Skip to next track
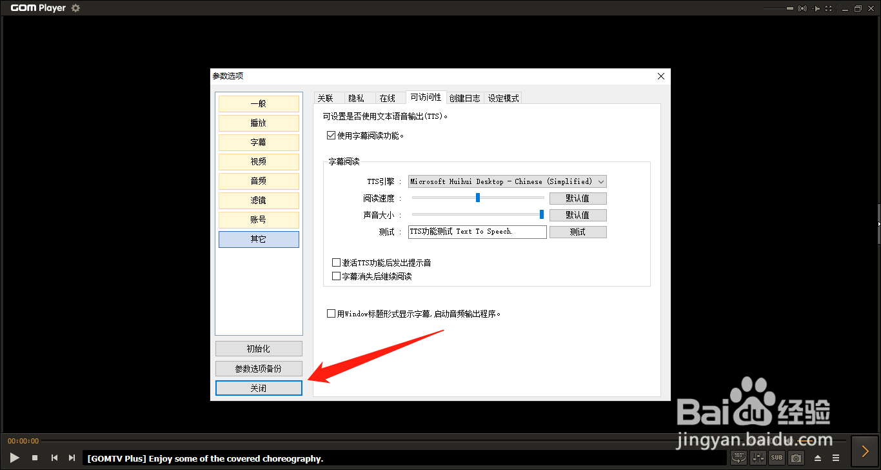Image resolution: width=881 pixels, height=470 pixels. click(72, 458)
